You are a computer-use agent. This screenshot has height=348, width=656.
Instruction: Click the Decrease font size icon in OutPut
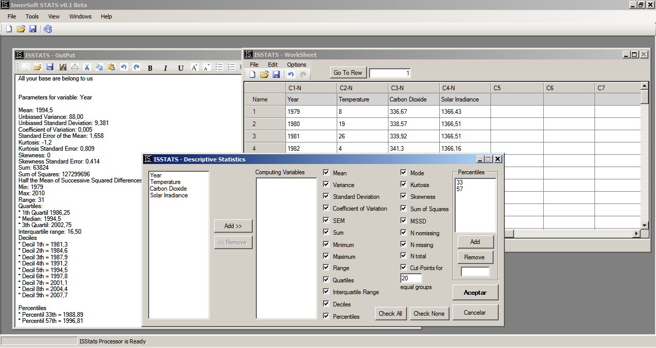point(207,68)
